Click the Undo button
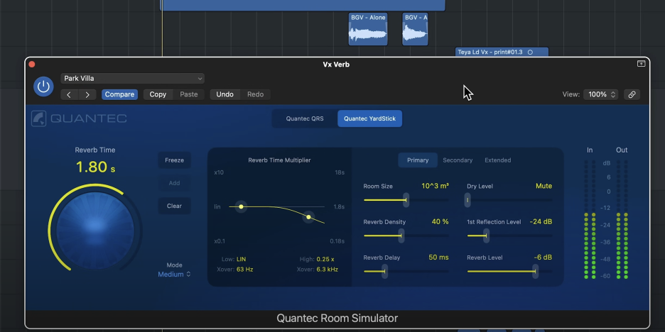Screen dimensions: 665x332 [x=225, y=94]
